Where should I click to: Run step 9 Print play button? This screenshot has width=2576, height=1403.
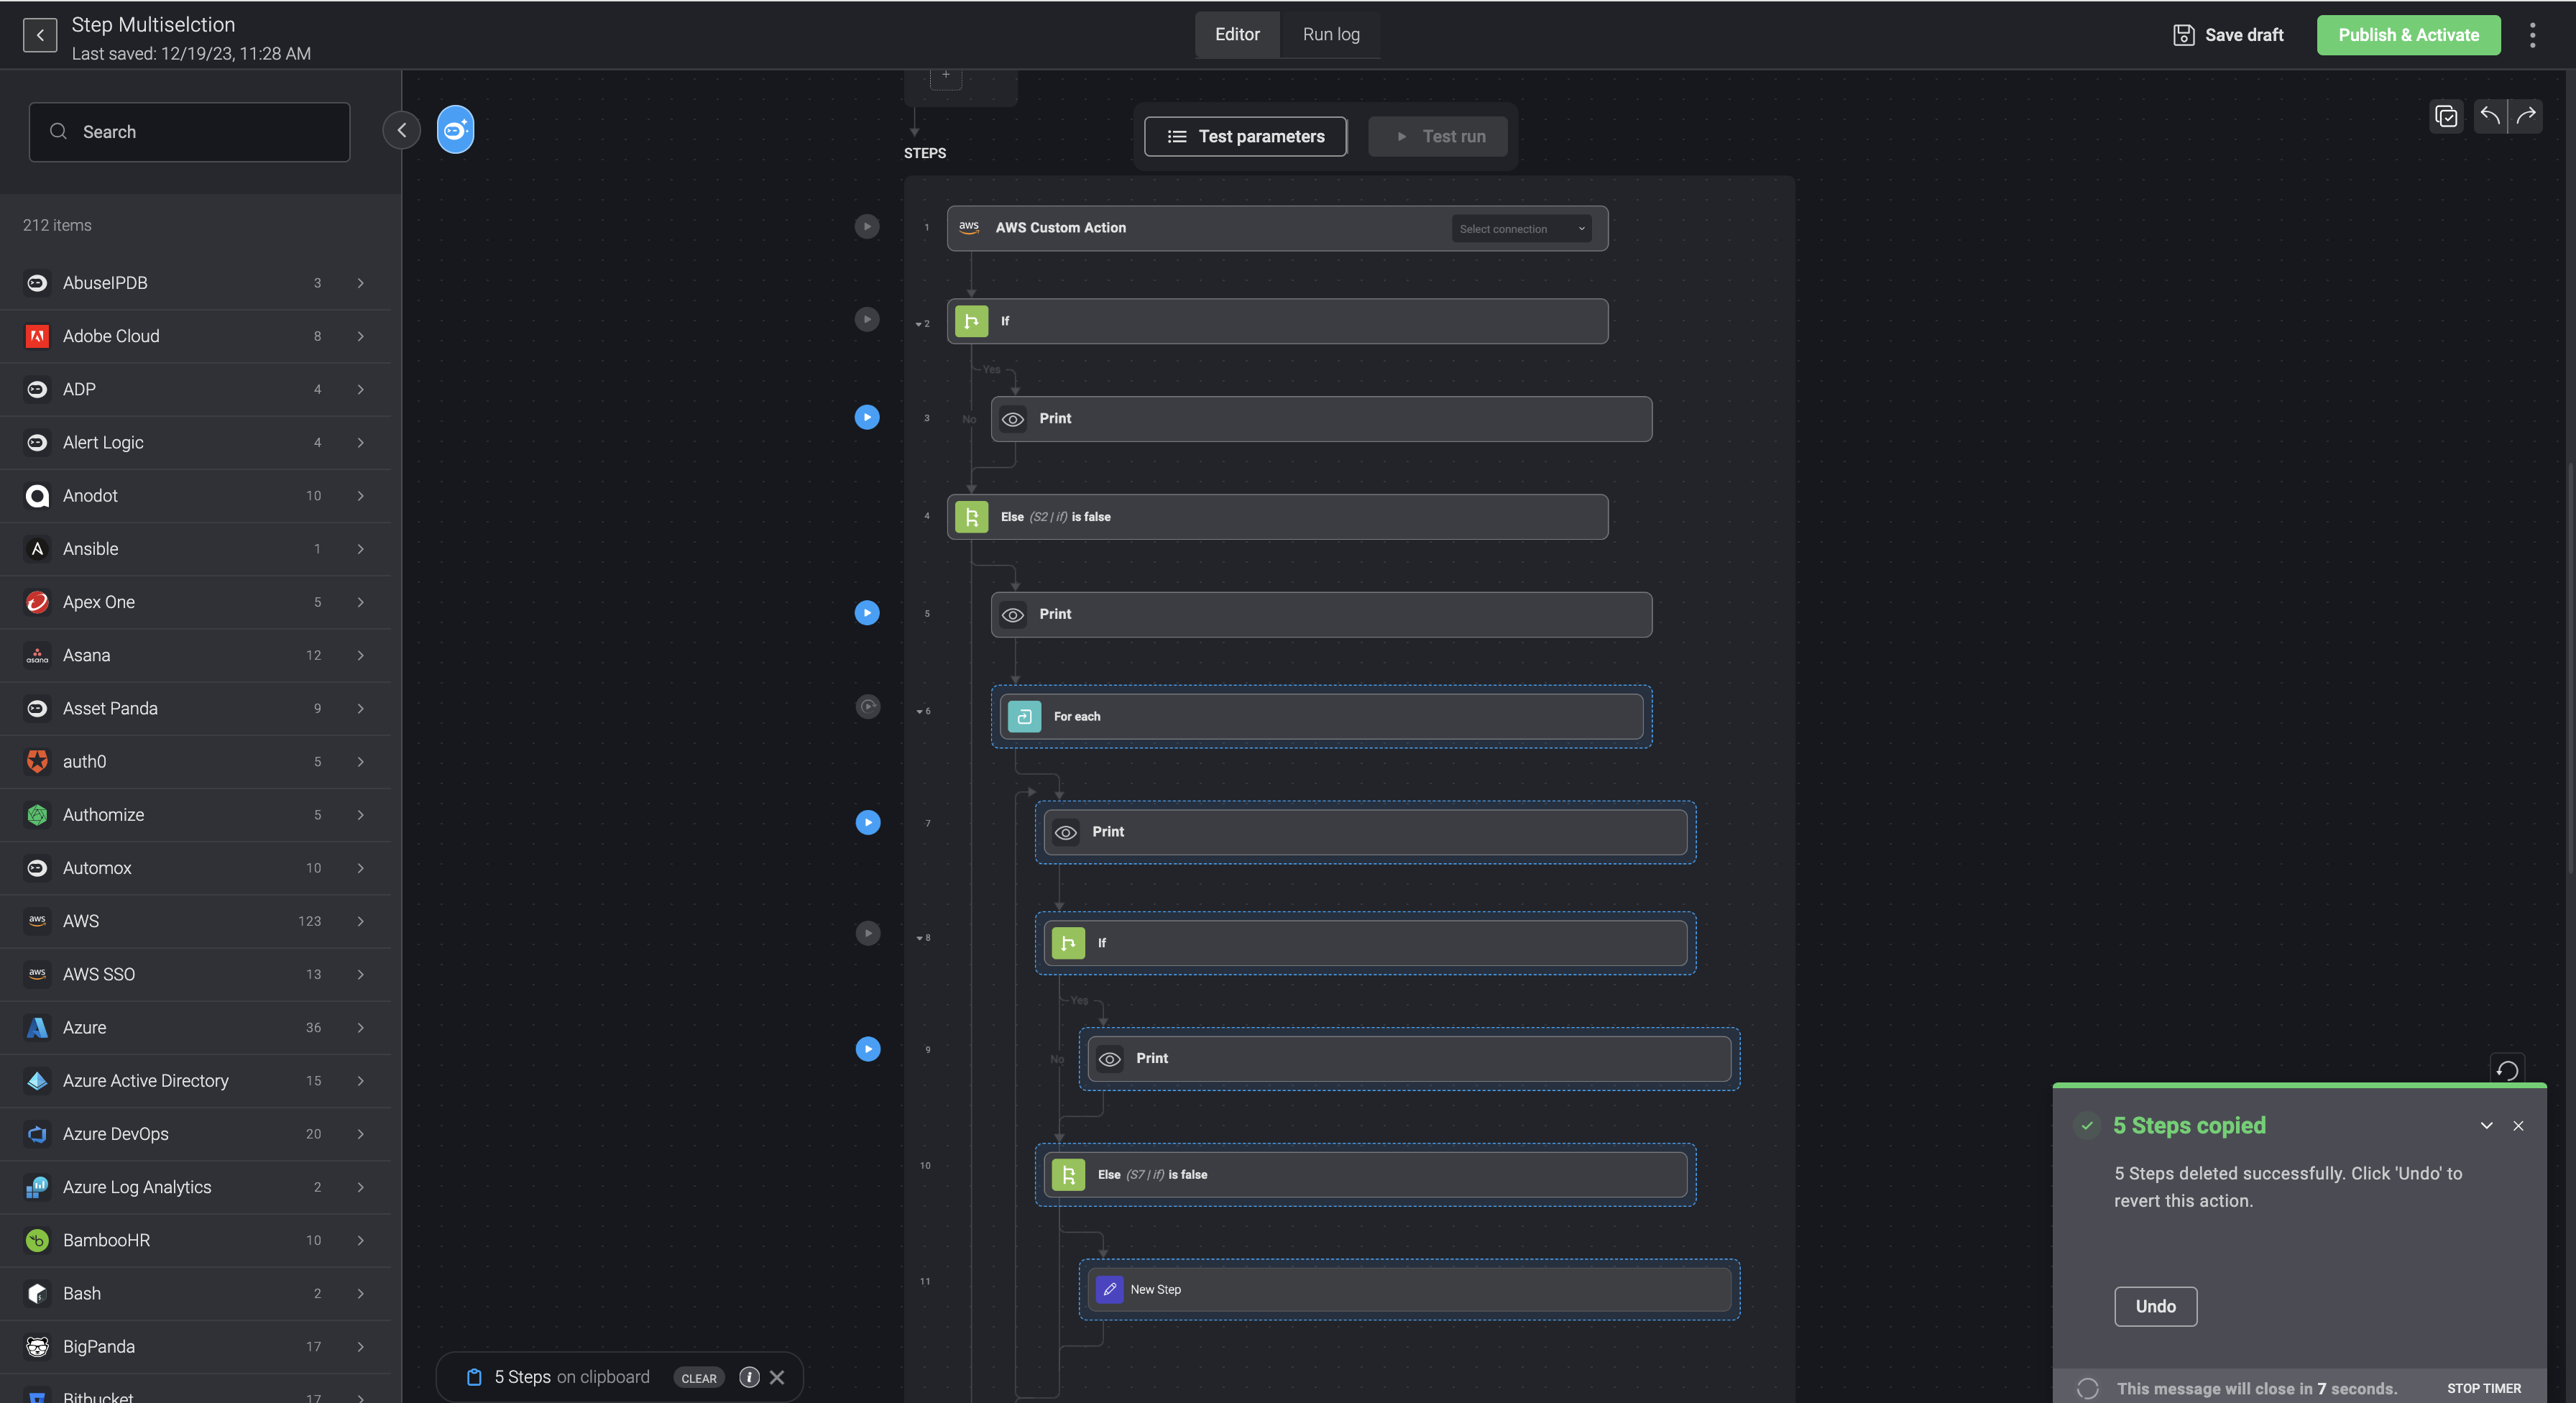[x=868, y=1049]
